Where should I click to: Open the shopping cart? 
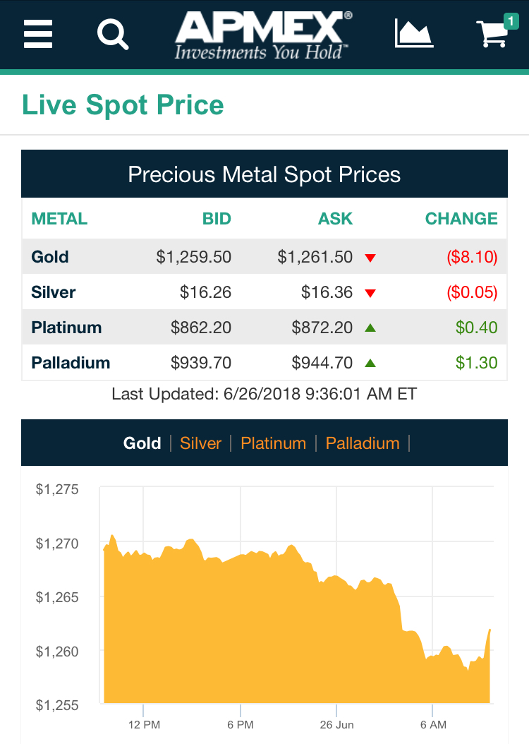(492, 34)
